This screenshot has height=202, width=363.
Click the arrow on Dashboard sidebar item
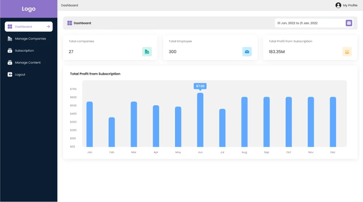point(48,27)
